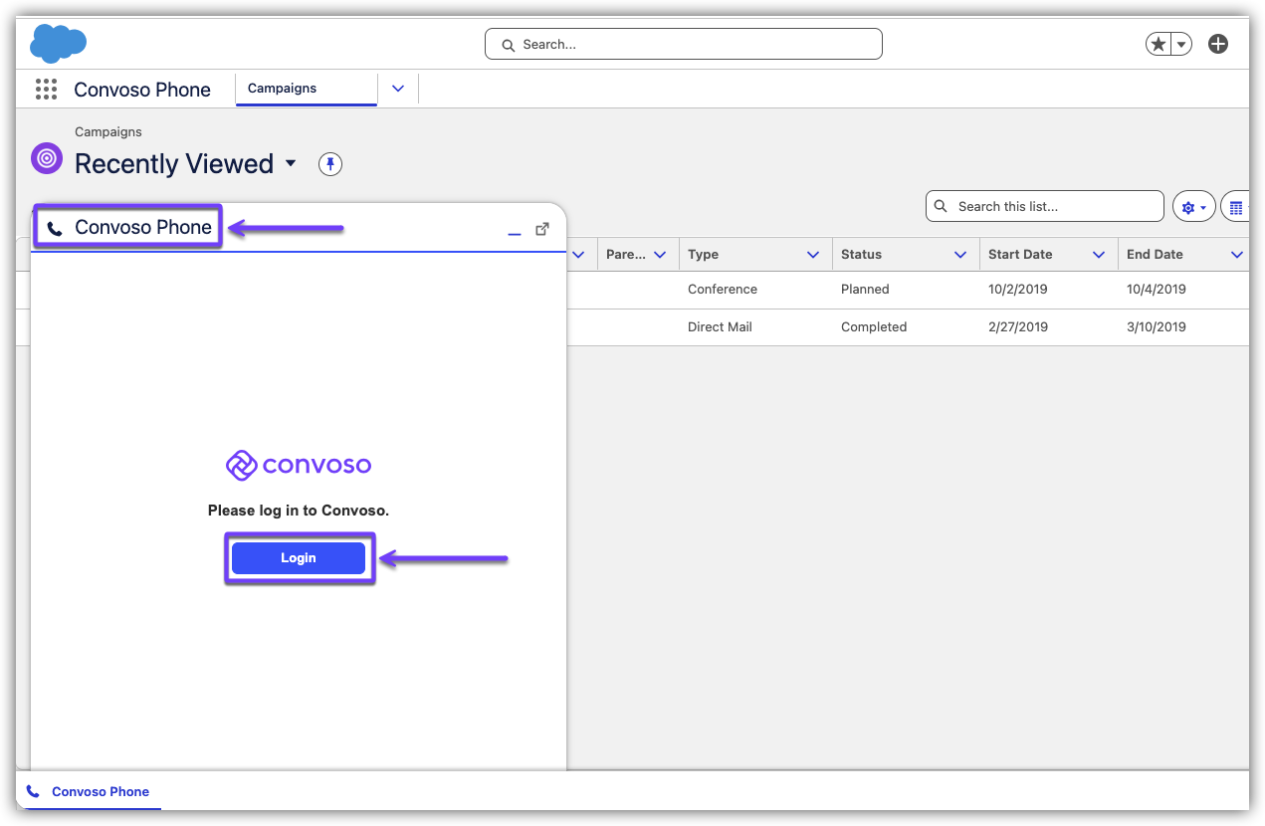This screenshot has height=826, width=1265.
Task: Open the App Launcher grid icon
Action: click(x=46, y=90)
